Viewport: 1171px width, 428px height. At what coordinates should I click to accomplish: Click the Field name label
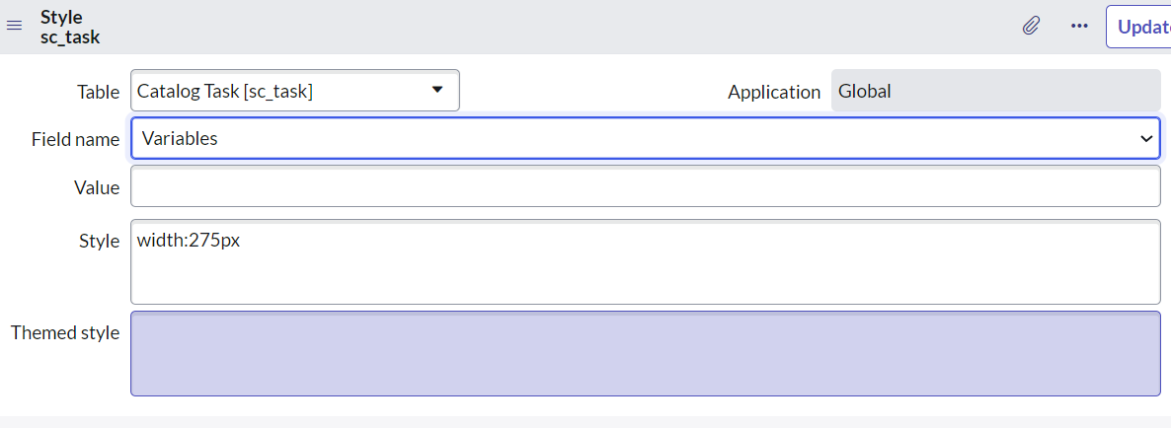(x=75, y=139)
